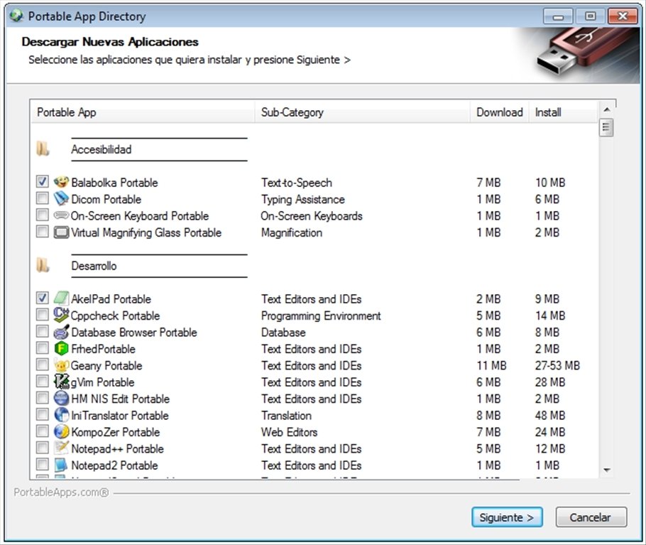Image resolution: width=646 pixels, height=545 pixels.
Task: Click the Balabolka Portable app icon
Action: pos(61,182)
